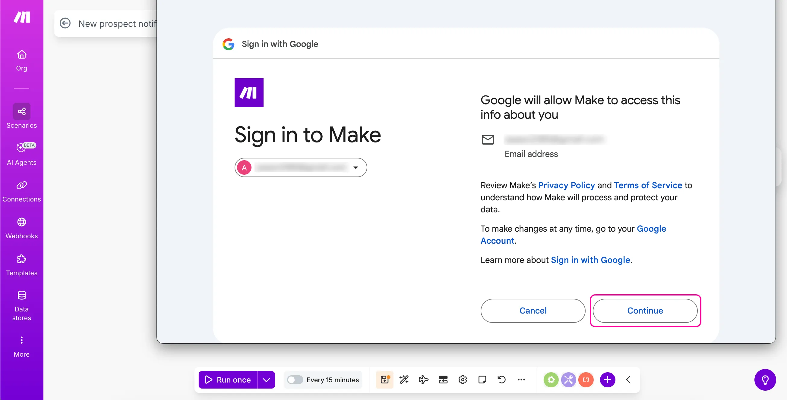Click the pink A account avatar
The height and width of the screenshot is (400, 787).
(x=244, y=167)
